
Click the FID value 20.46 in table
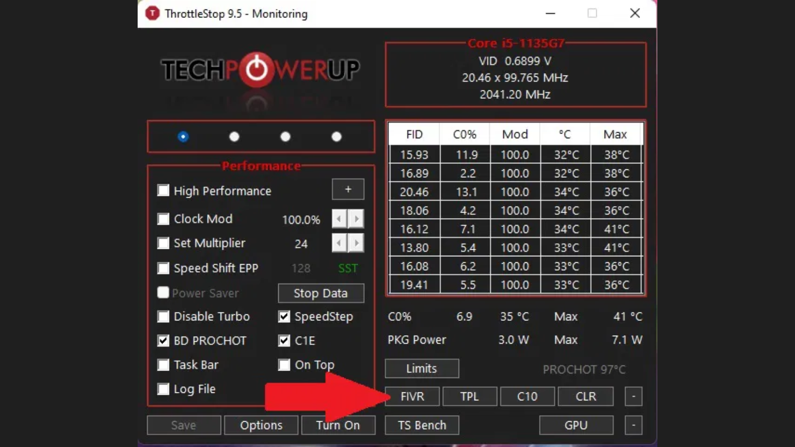[x=414, y=192]
